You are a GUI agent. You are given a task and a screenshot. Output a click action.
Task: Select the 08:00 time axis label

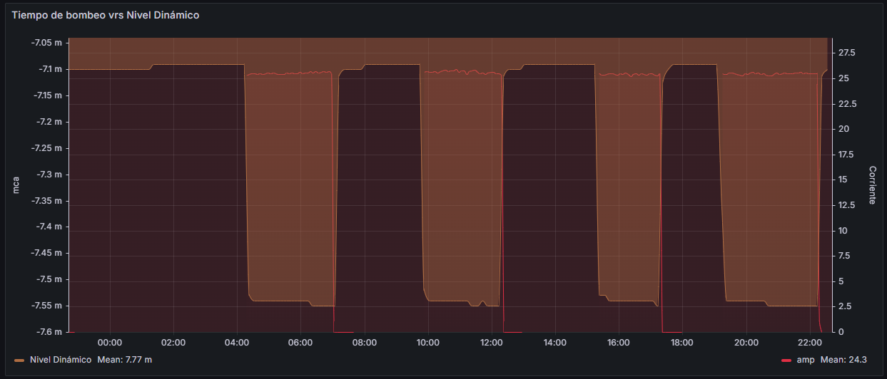[x=364, y=342]
